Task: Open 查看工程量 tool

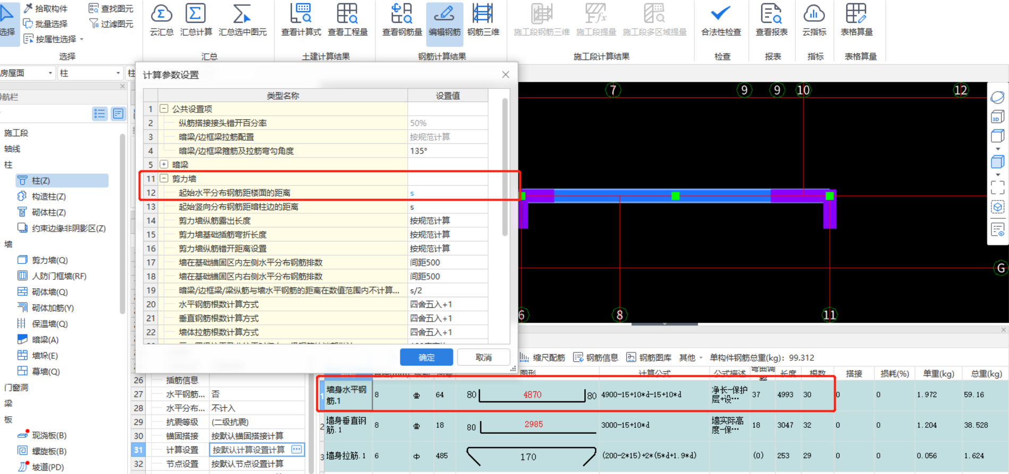Action: (348, 20)
